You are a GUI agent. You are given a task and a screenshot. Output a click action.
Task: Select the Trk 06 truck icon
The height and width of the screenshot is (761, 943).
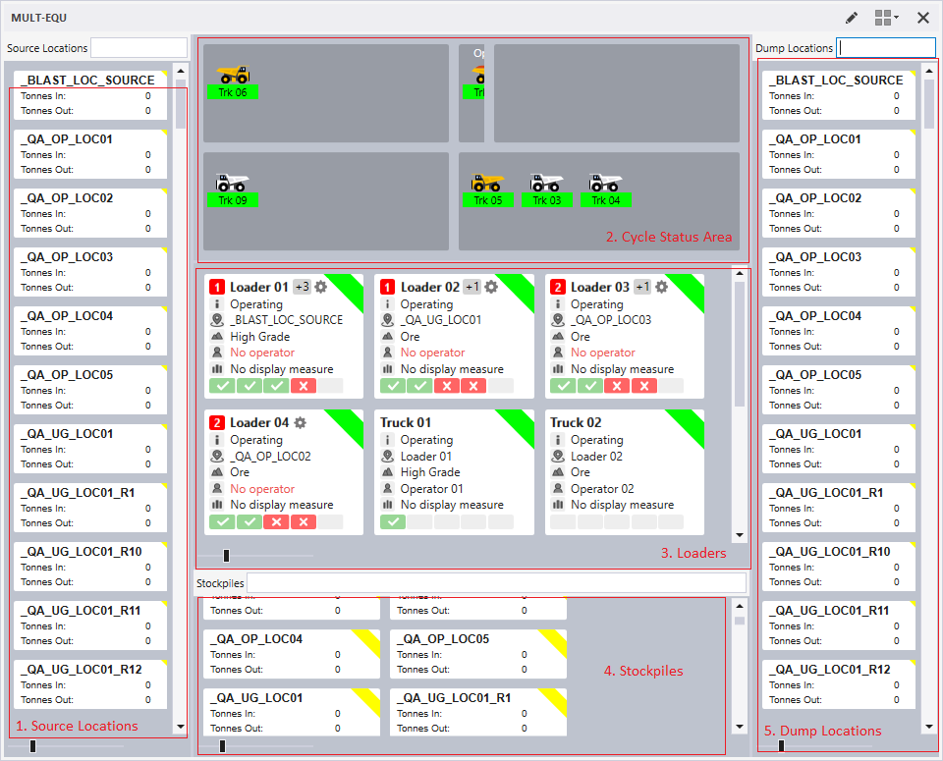tap(233, 75)
